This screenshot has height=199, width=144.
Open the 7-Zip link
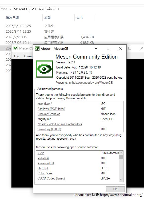point(41,153)
